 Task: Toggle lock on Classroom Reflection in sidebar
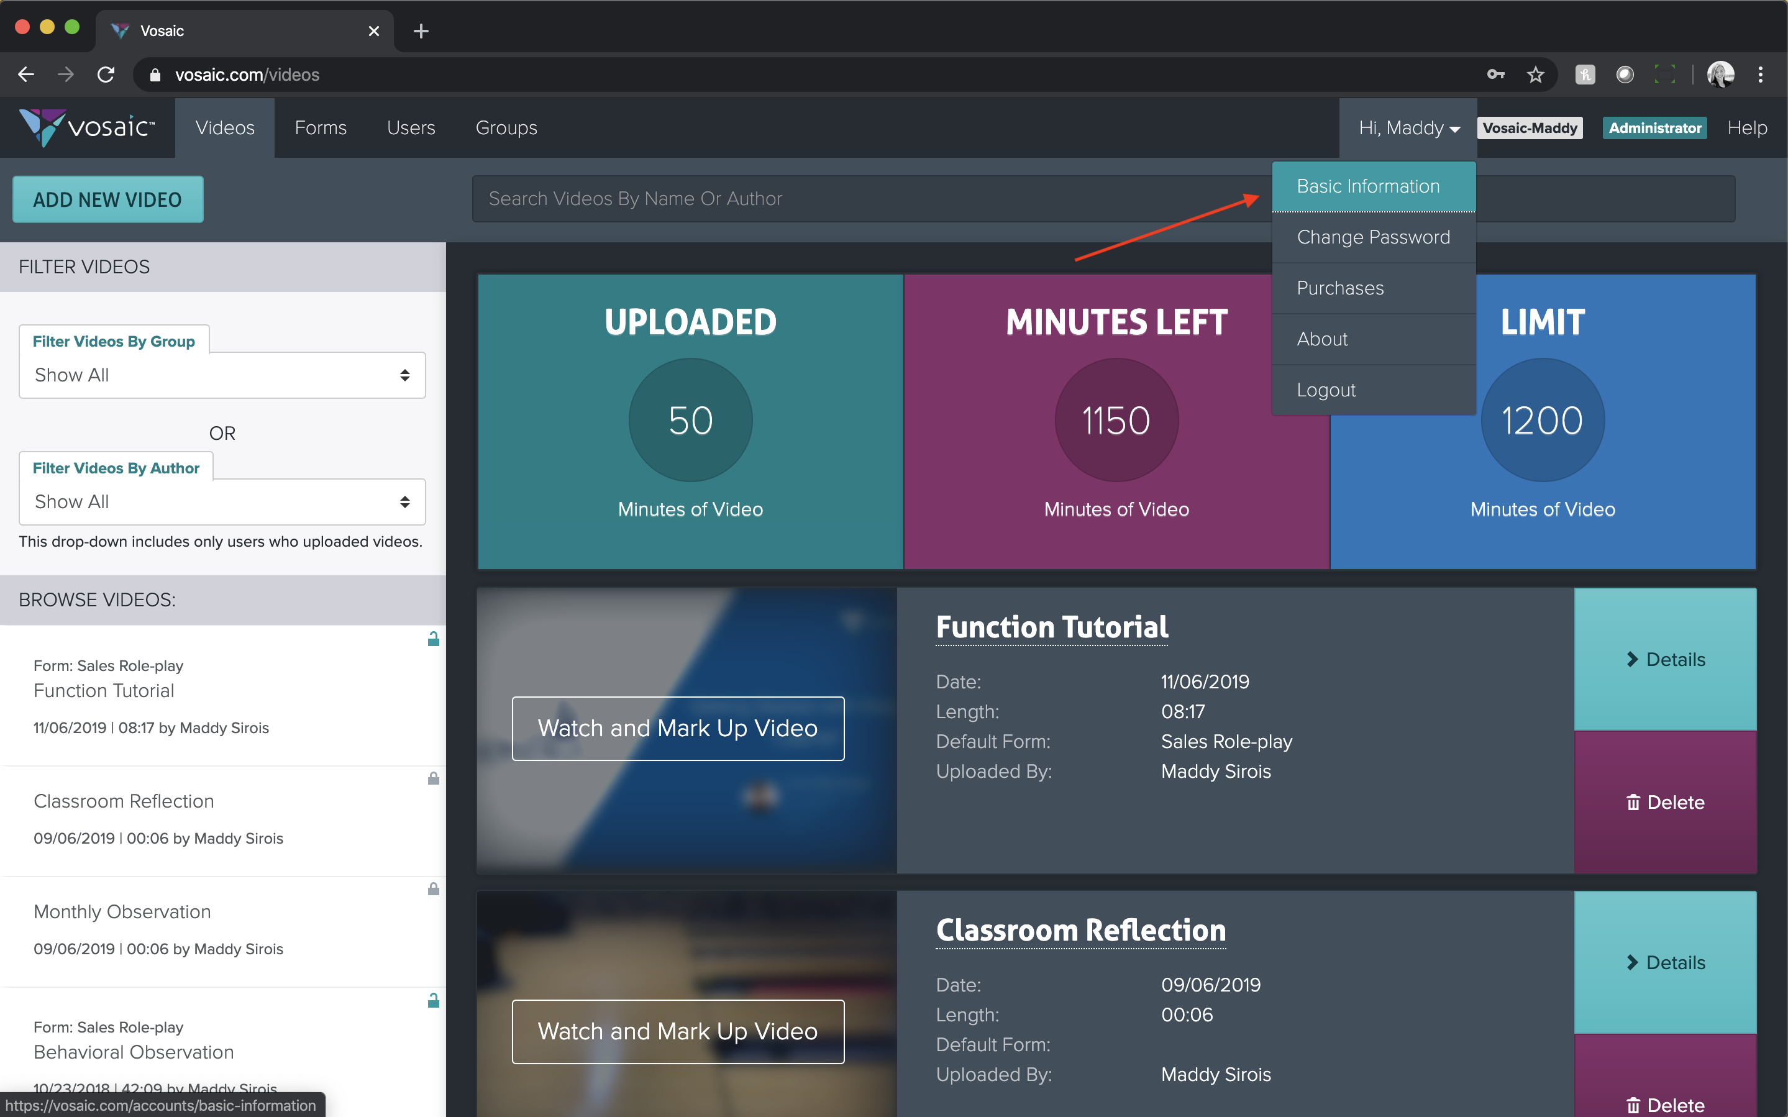click(x=434, y=778)
